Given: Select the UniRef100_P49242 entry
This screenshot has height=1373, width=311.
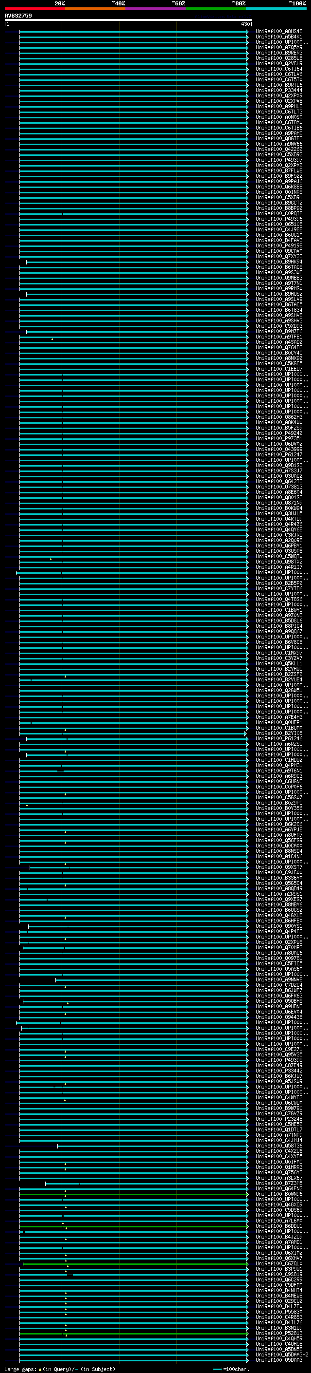Looking at the screenshot, I should pyautogui.click(x=279, y=433).
